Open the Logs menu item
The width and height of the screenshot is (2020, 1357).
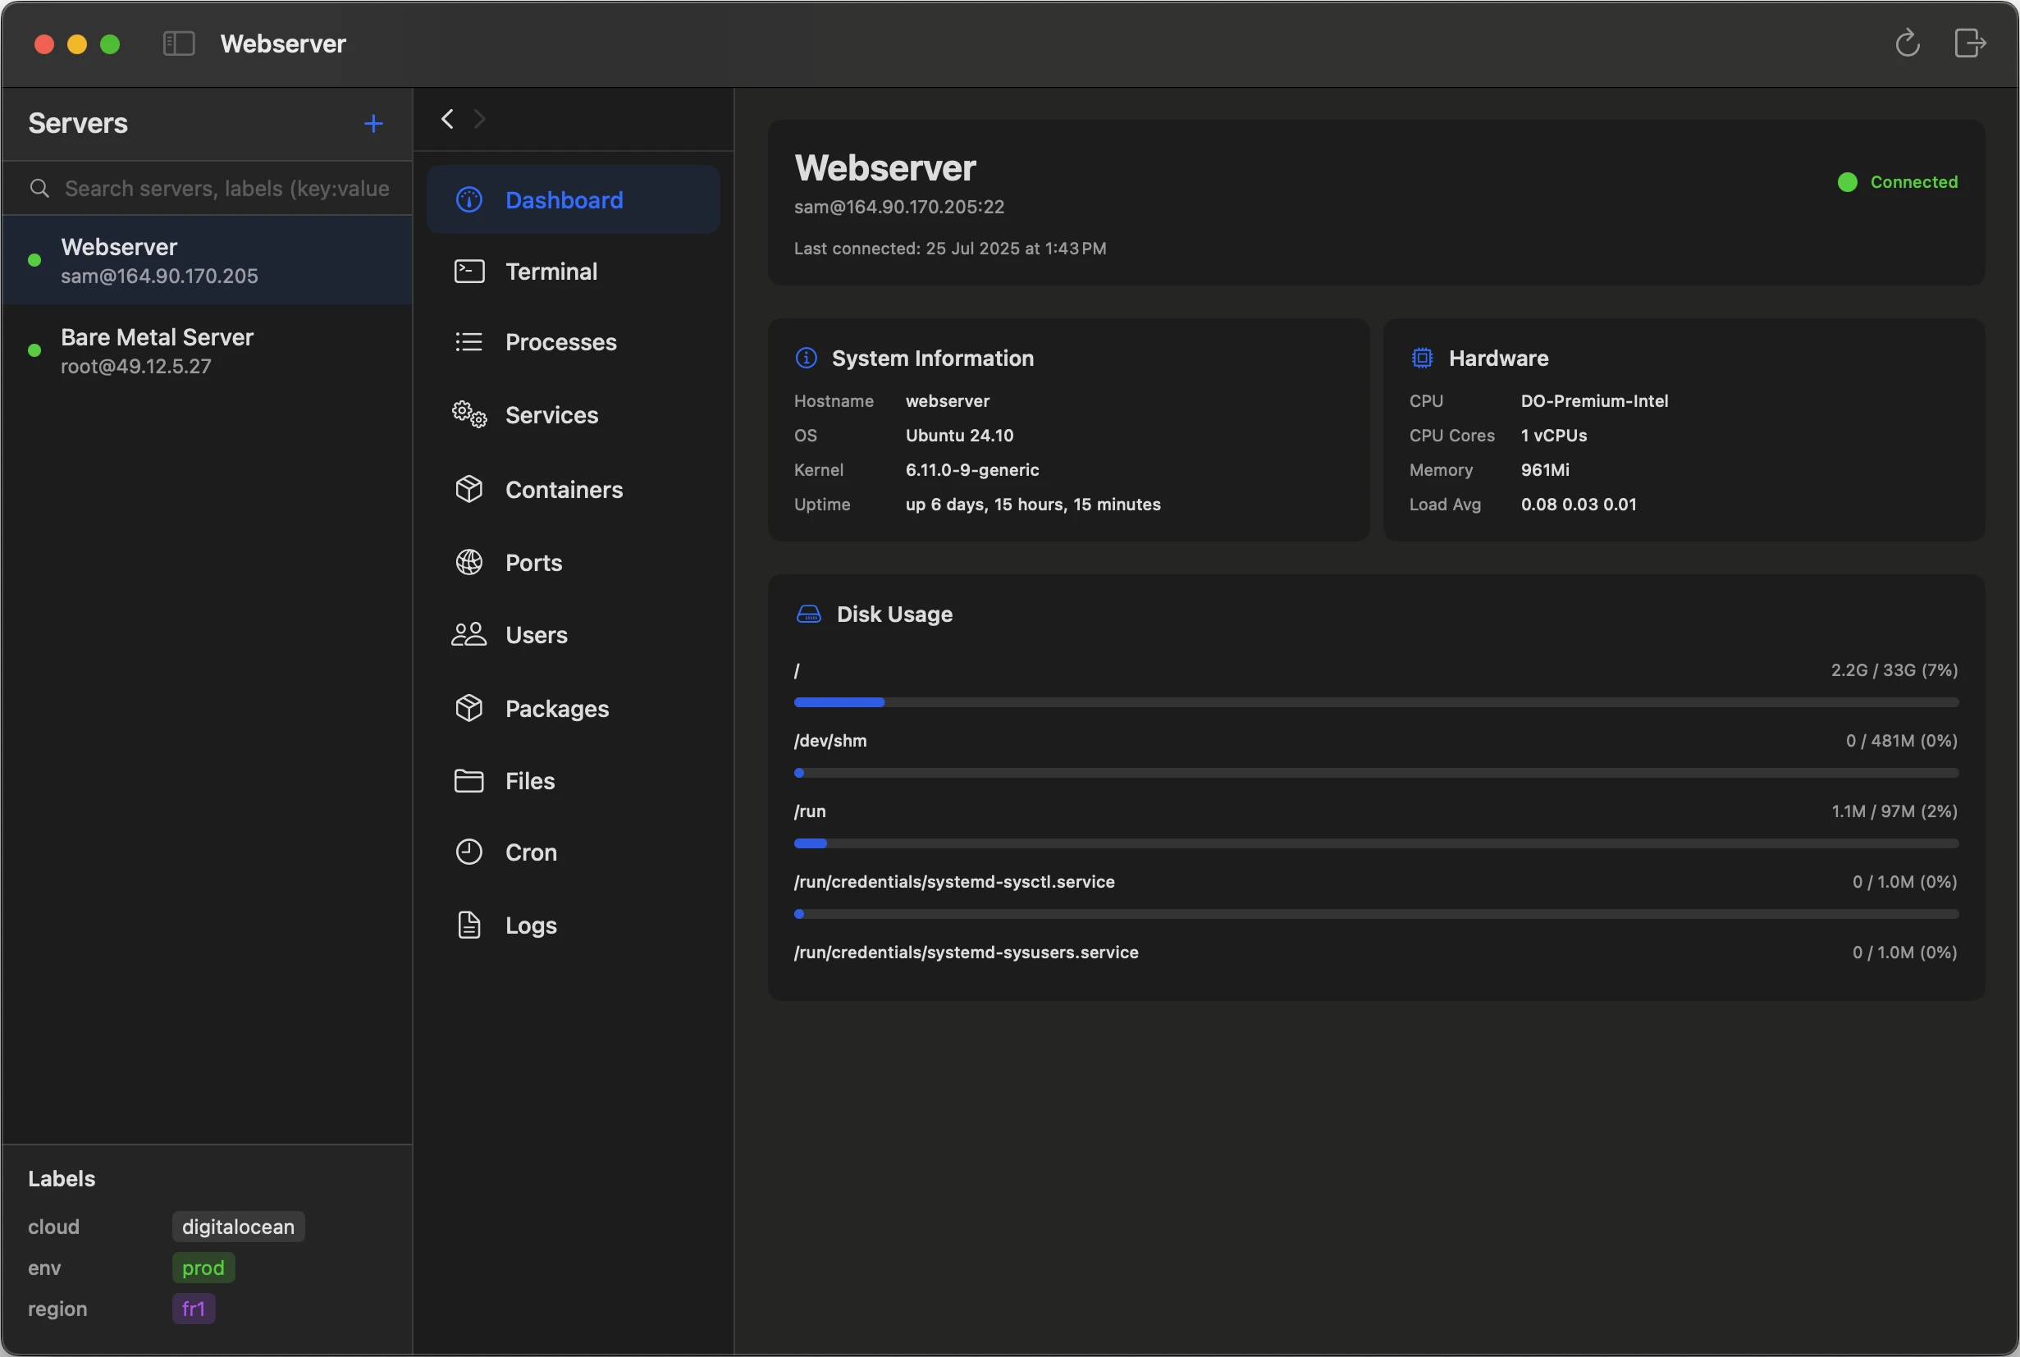tap(573, 925)
